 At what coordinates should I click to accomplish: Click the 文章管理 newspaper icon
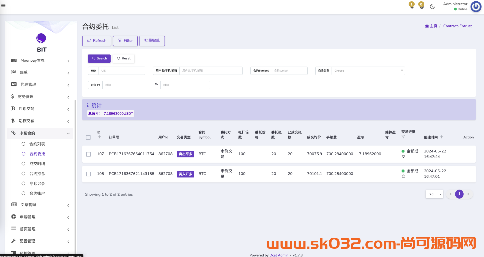pos(14,204)
